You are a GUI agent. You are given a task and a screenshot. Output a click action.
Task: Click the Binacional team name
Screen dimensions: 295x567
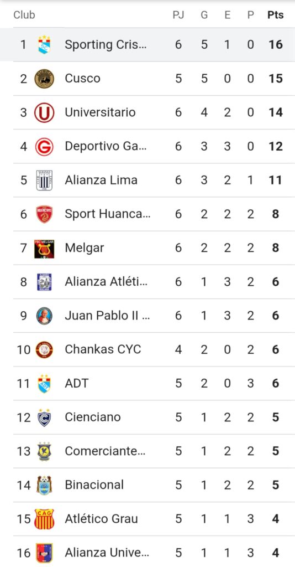94,484
